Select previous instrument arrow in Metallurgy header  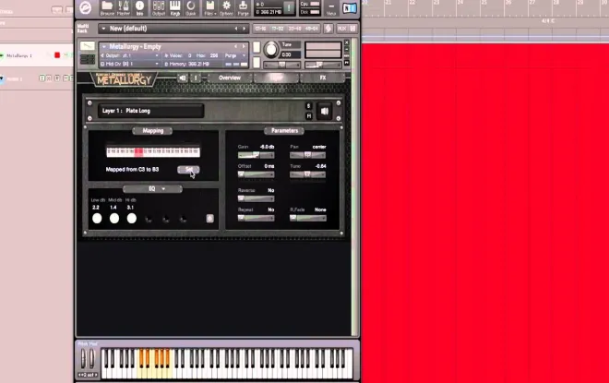(235, 47)
